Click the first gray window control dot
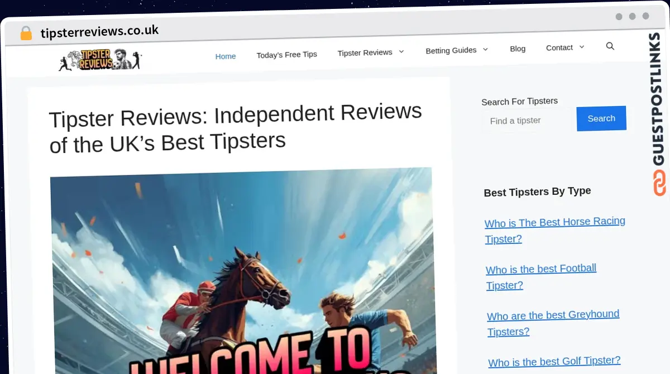Viewport: 670px width, 374px height. tap(619, 17)
